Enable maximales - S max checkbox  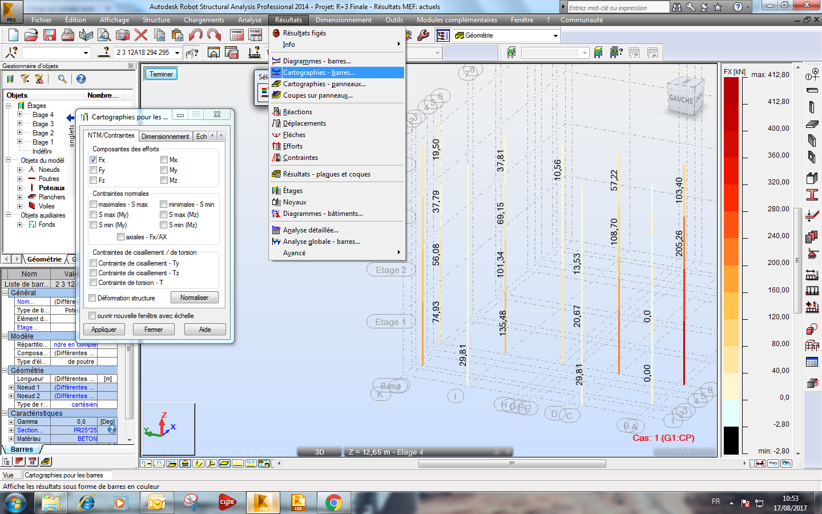pos(93,204)
